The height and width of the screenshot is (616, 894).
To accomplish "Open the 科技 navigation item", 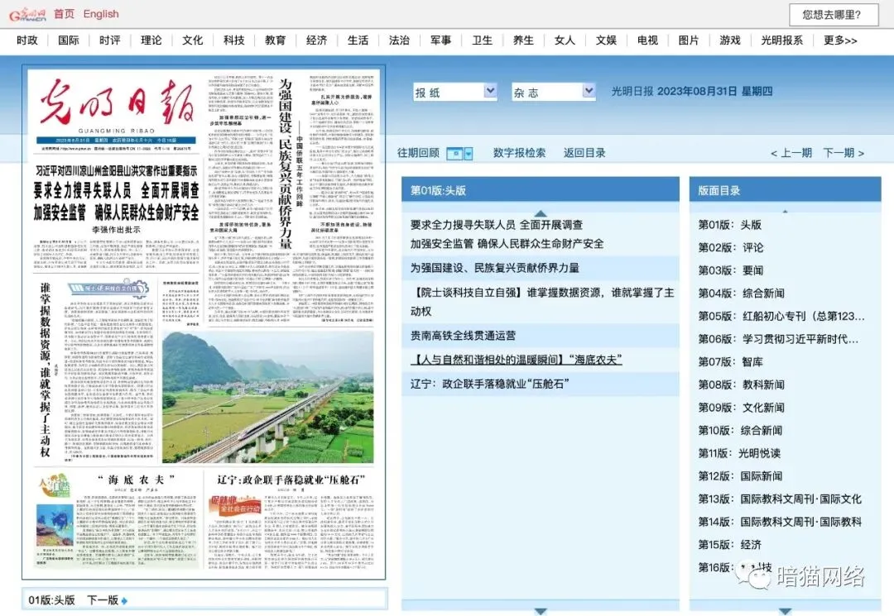I will (x=233, y=41).
